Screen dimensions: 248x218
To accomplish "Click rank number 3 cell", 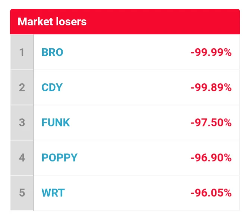I will [22, 122].
